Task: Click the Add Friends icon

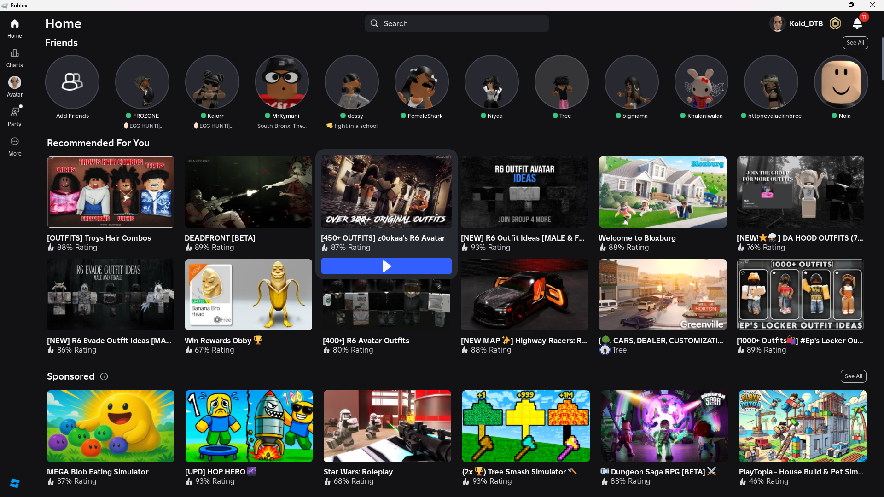Action: (x=72, y=82)
